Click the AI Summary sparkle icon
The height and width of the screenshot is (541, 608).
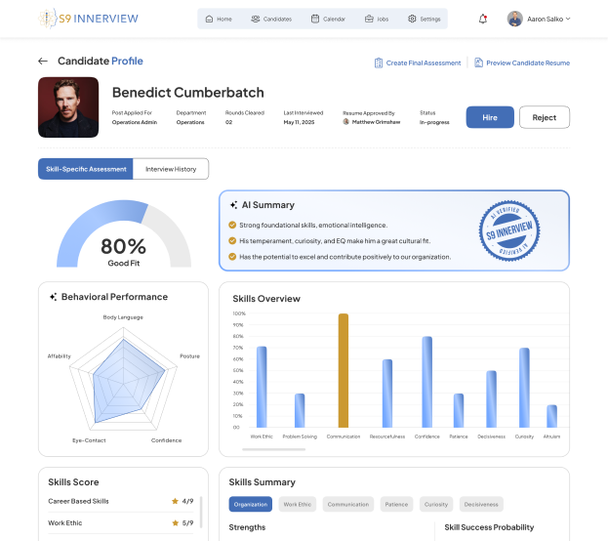coord(233,205)
